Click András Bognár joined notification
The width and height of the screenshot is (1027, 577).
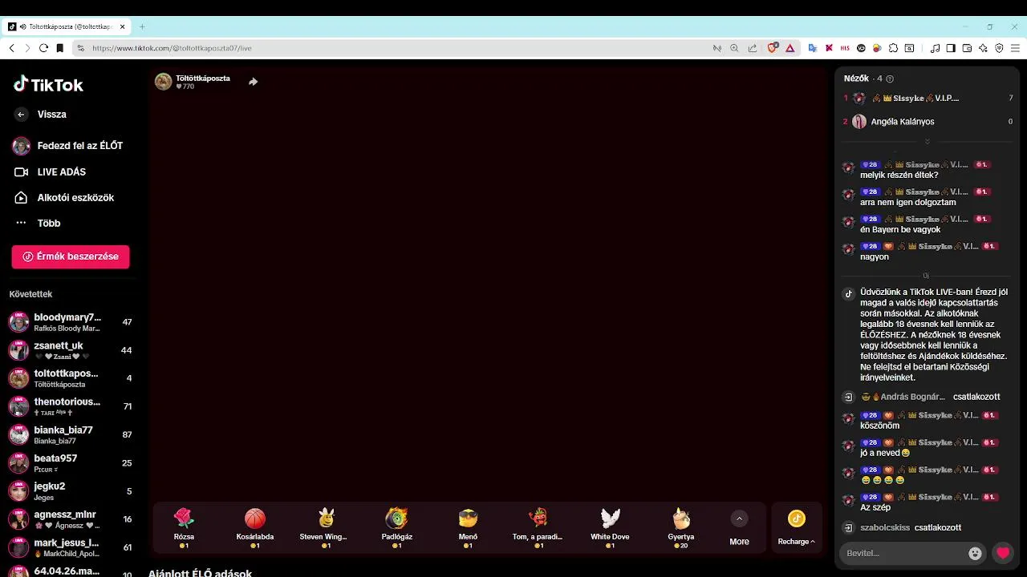pyautogui.click(x=921, y=397)
